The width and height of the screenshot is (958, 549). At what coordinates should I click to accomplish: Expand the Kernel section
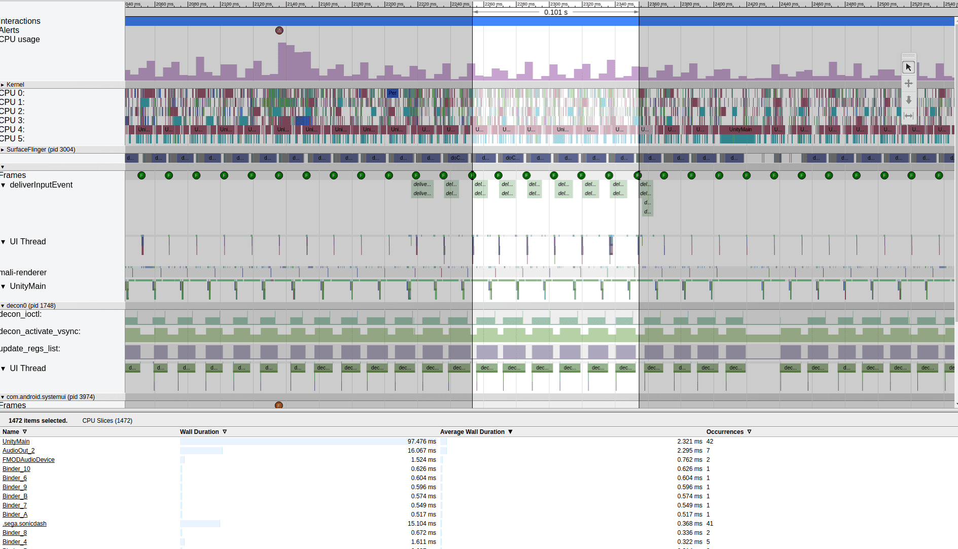click(x=3, y=85)
